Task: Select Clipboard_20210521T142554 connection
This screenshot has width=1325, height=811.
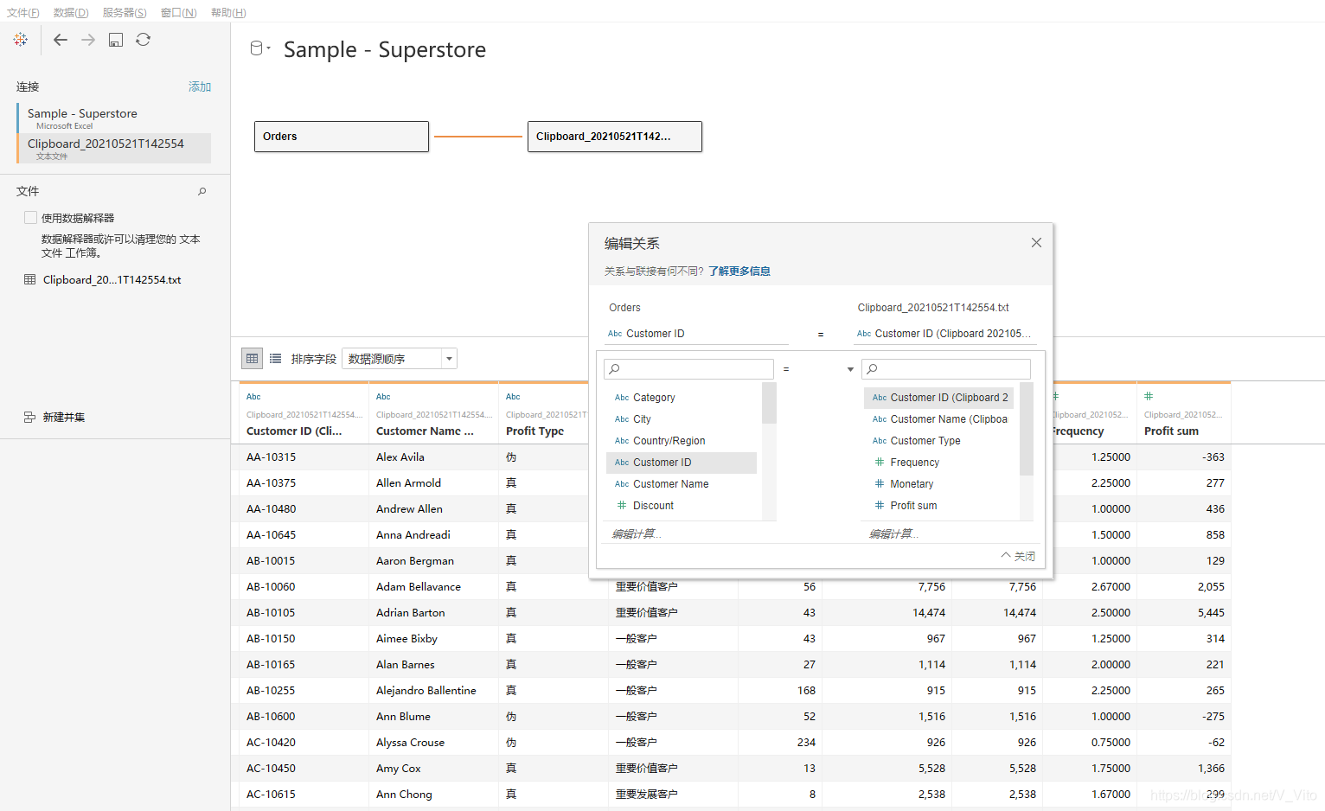Action: click(x=113, y=148)
